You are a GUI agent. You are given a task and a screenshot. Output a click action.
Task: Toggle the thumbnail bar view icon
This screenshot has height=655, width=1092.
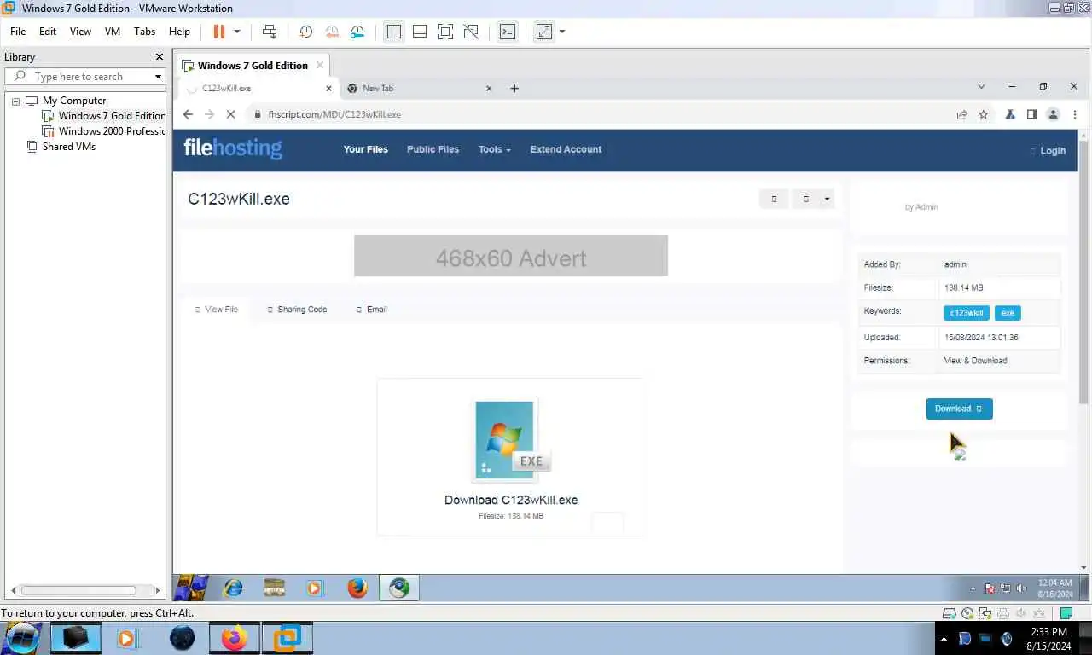[419, 32]
